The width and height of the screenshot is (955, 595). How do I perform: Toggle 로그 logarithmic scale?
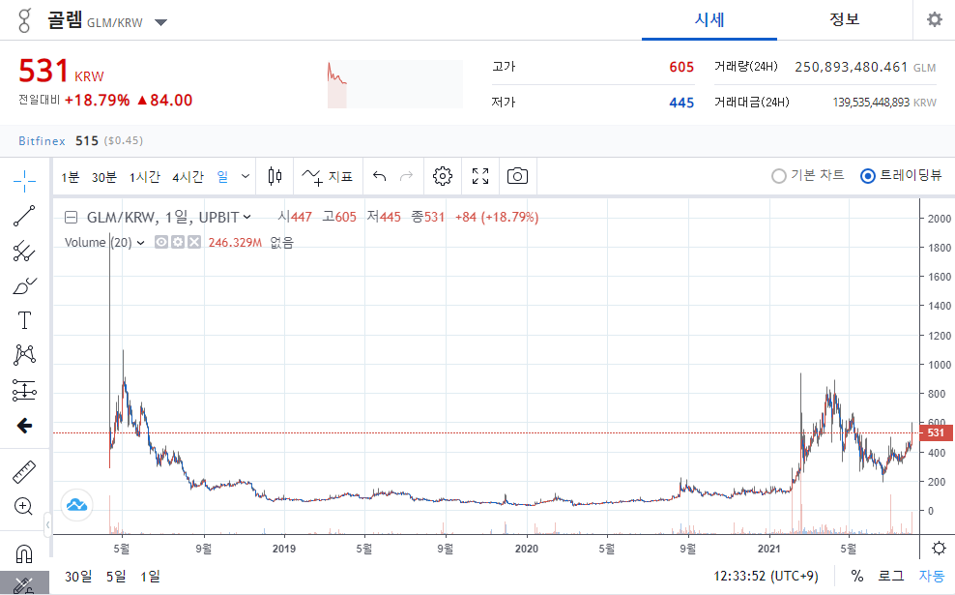coord(890,576)
